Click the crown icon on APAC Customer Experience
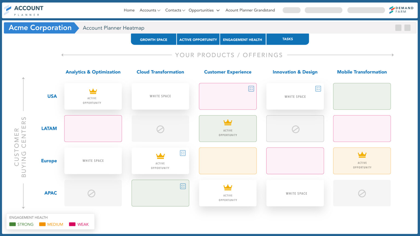Viewport: 420px width, 236px height. (x=227, y=188)
